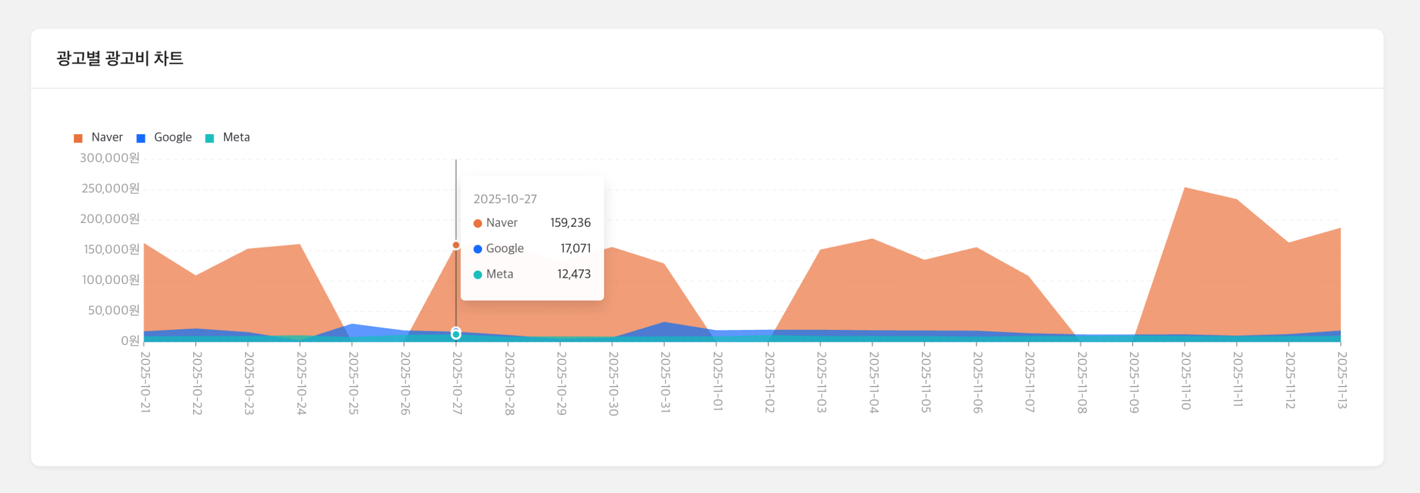The width and height of the screenshot is (1420, 493).
Task: Toggle the Naver series via legend label
Action: [107, 138]
